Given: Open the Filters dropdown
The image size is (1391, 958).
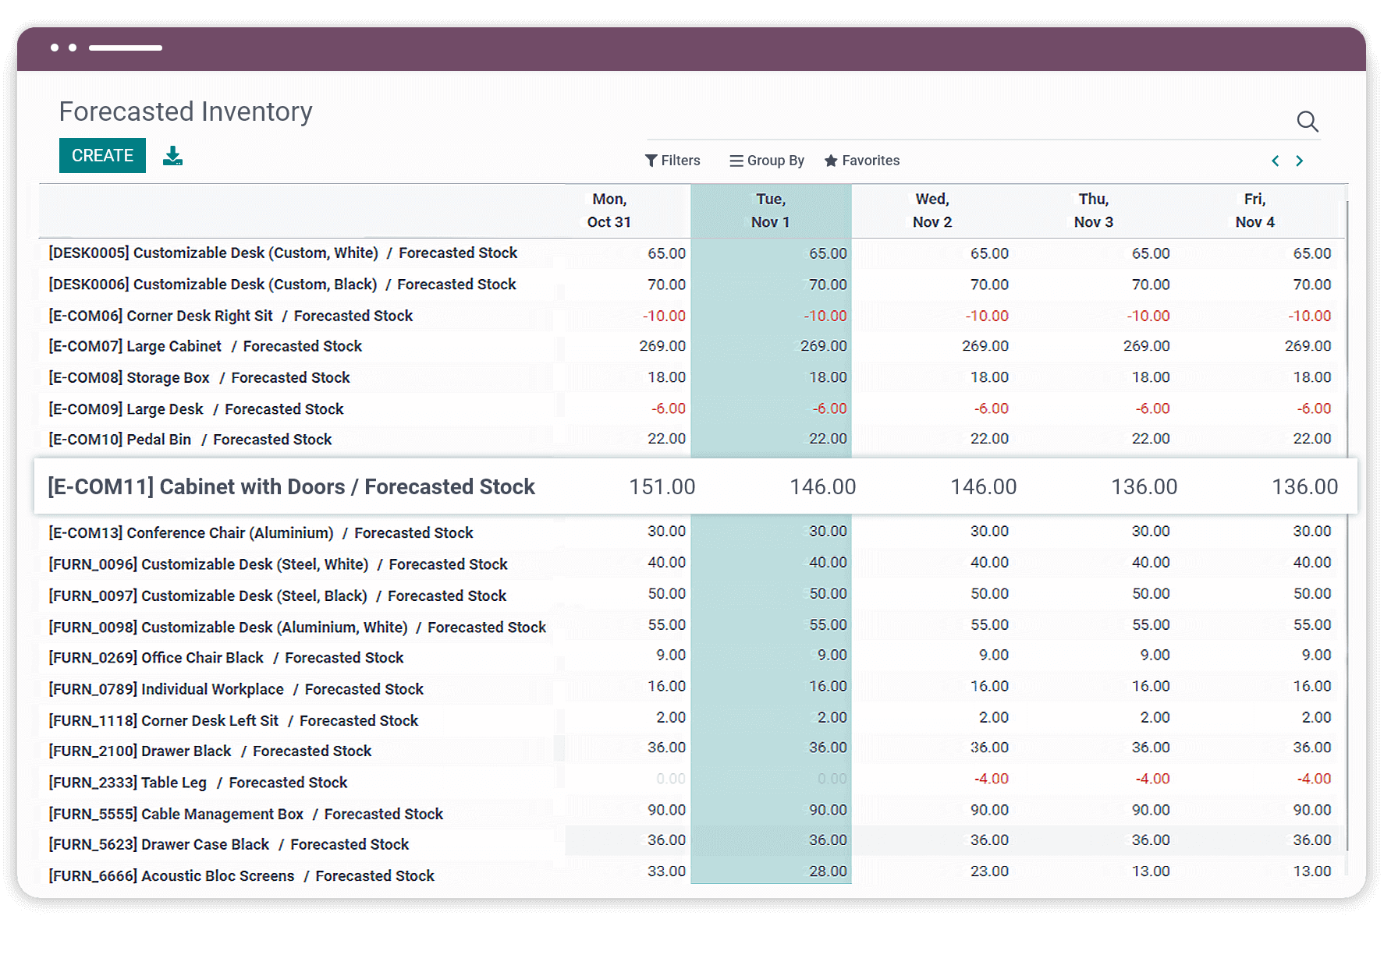Looking at the screenshot, I should pyautogui.click(x=680, y=161).
